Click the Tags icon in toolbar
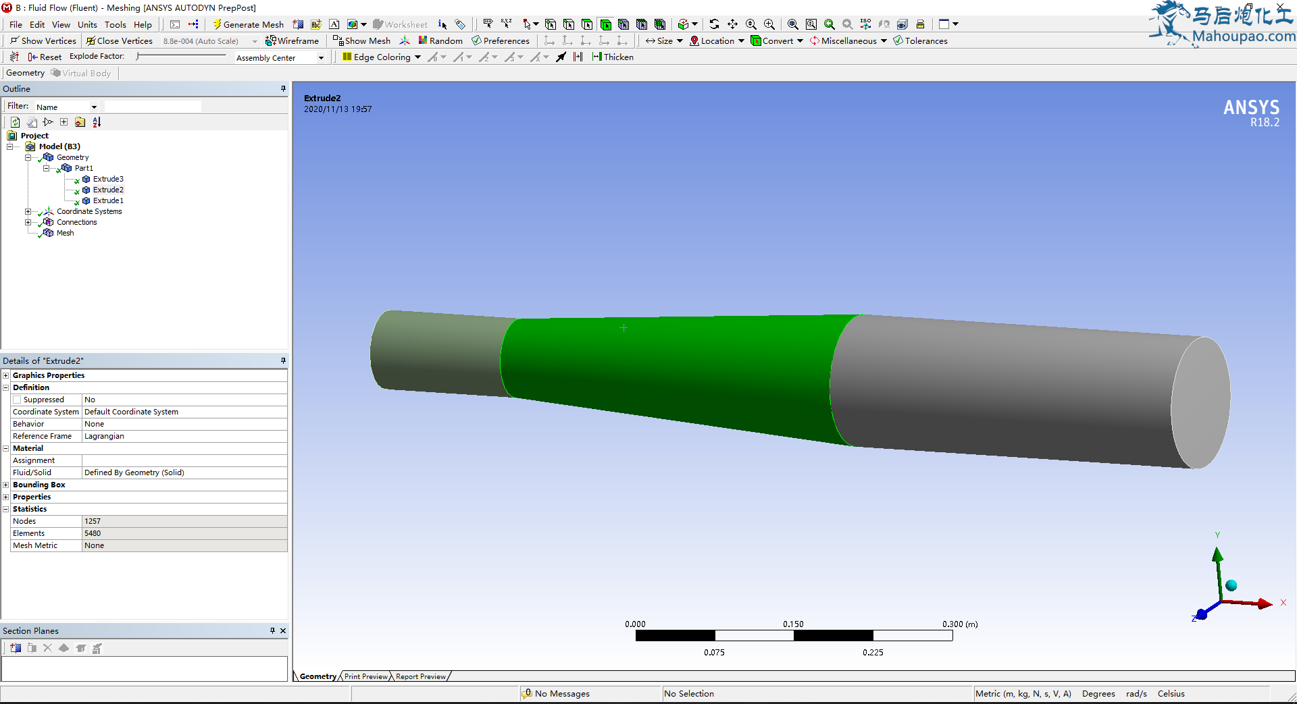 click(x=460, y=24)
